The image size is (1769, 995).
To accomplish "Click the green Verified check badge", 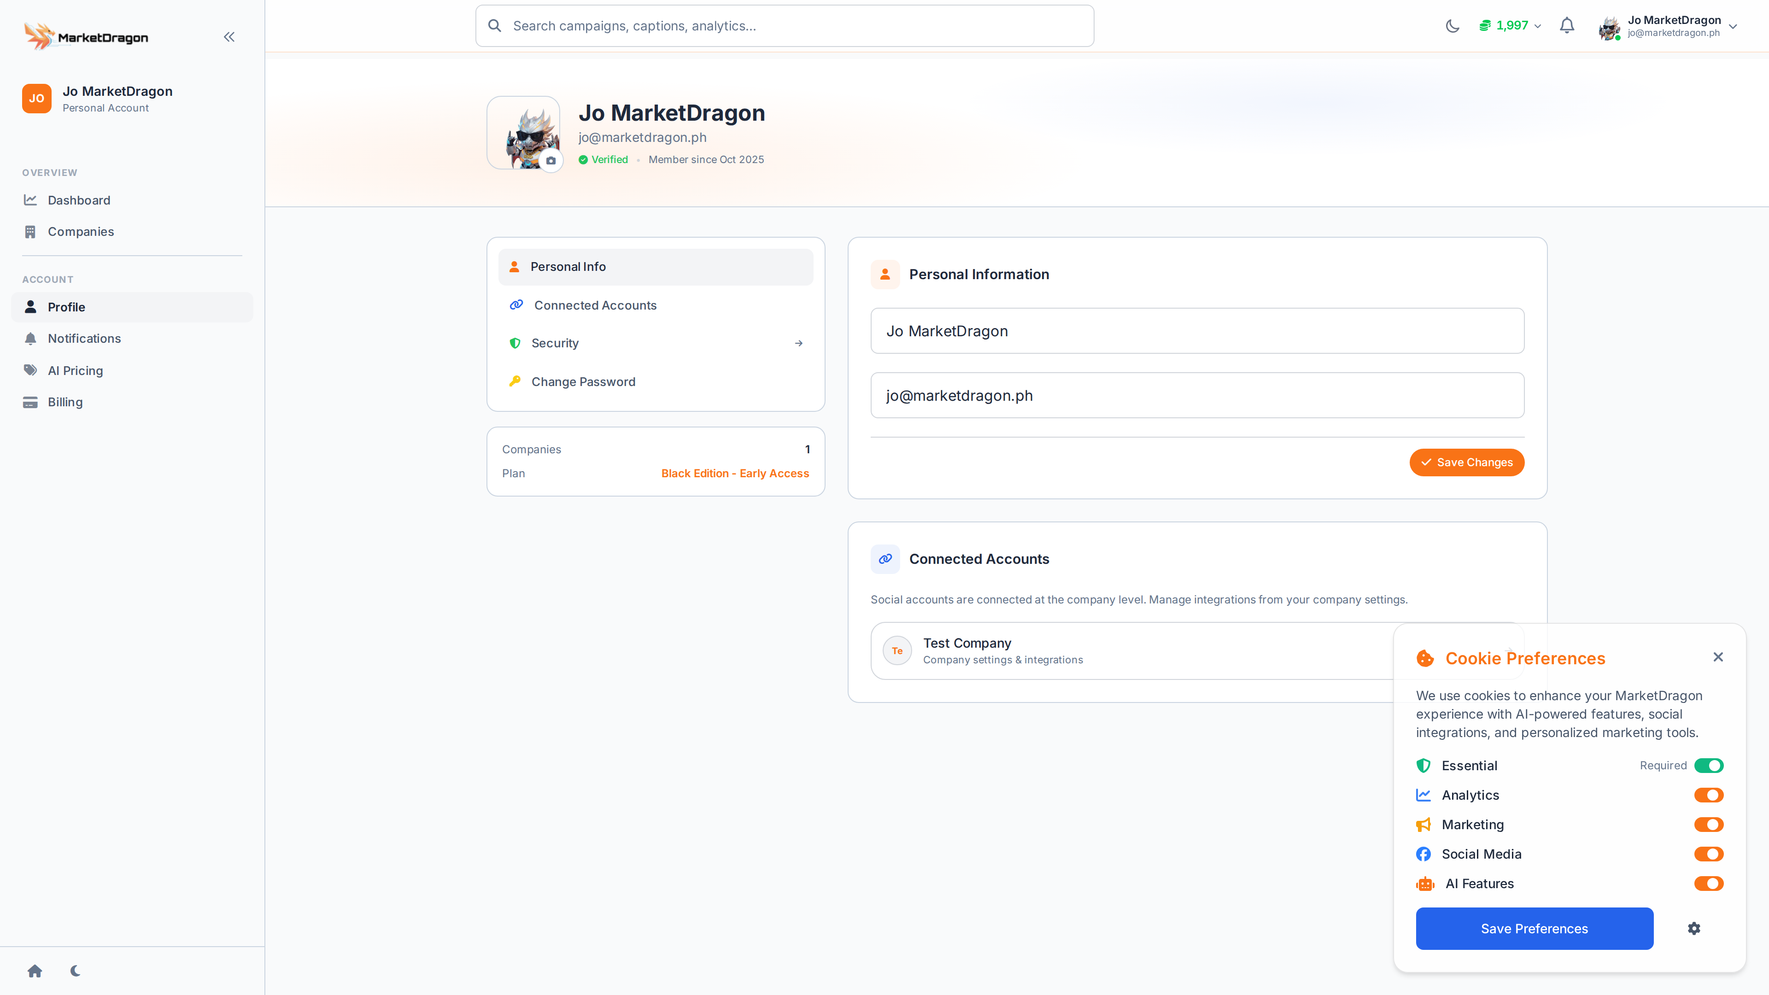I will [583, 160].
